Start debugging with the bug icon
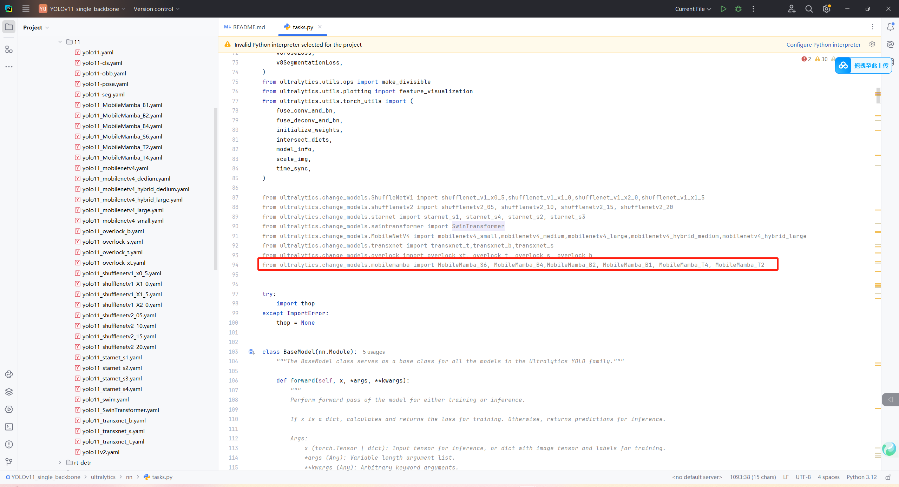This screenshot has height=487, width=899. tap(738, 9)
